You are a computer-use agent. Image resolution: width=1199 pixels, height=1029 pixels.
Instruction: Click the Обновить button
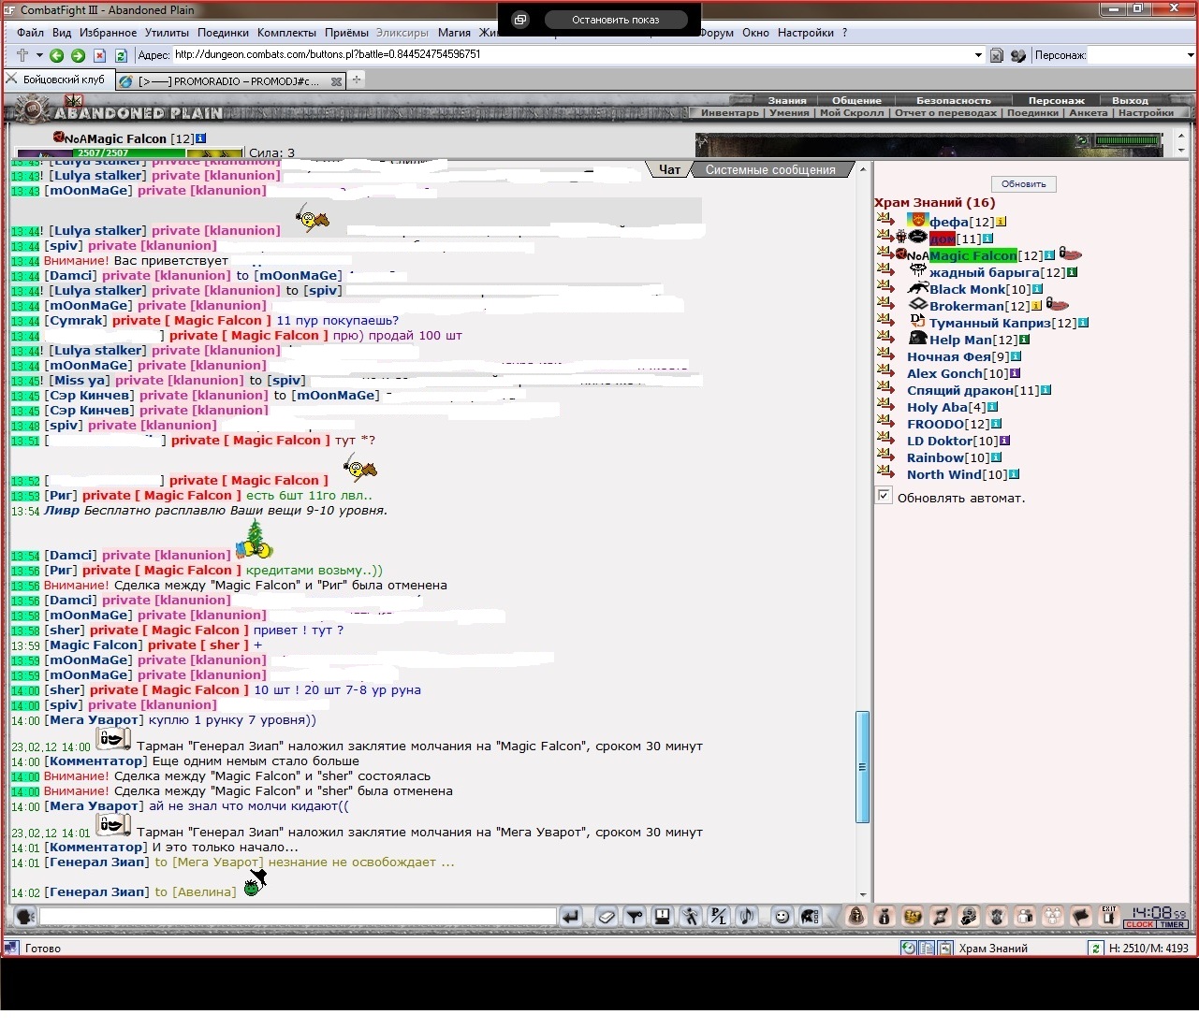1023,184
